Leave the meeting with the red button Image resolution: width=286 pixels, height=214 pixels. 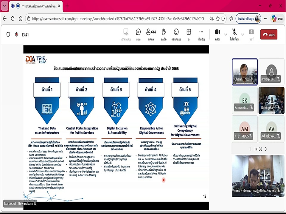pos(268,34)
